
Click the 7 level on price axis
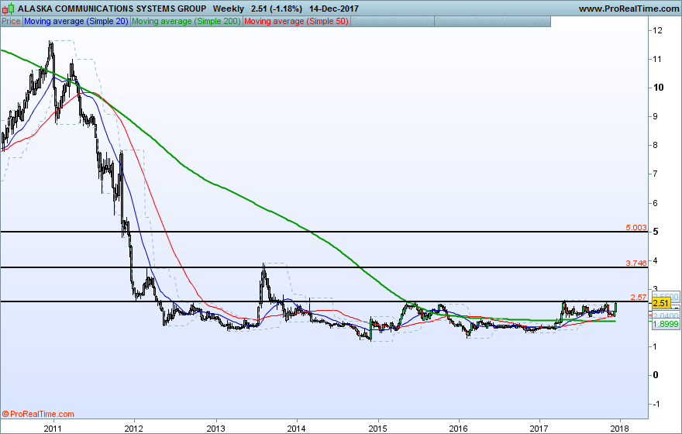pyautogui.click(x=655, y=174)
